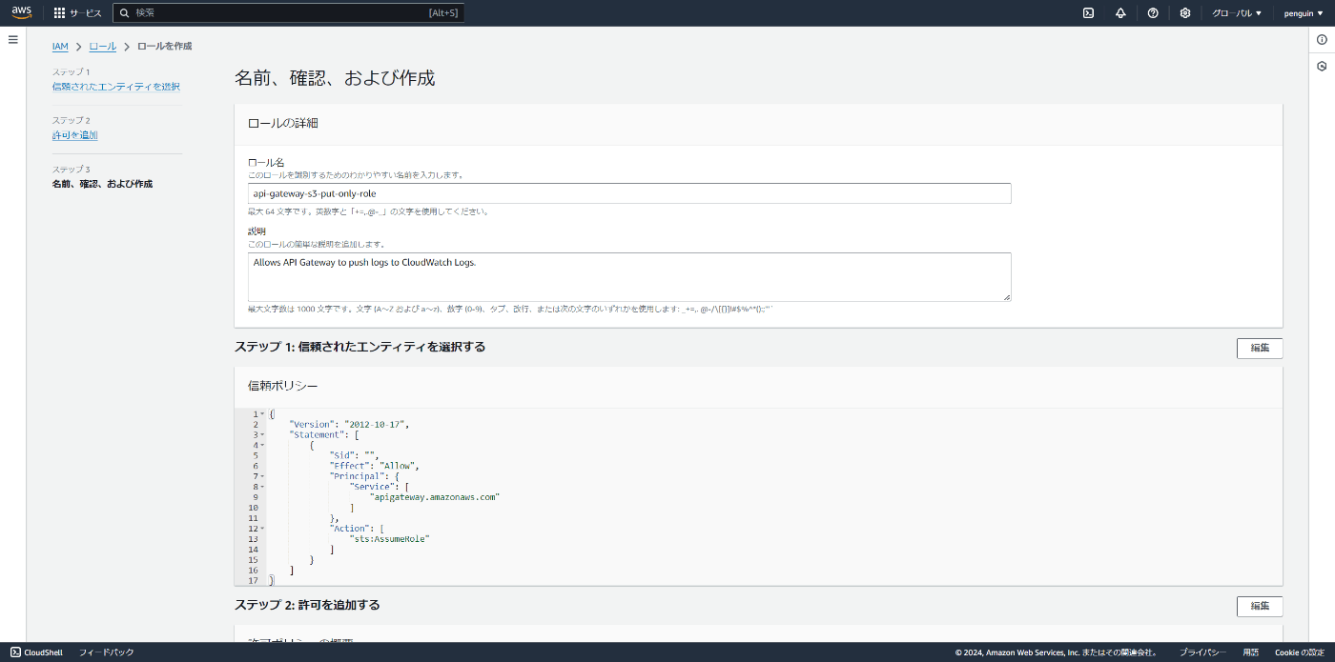Image resolution: width=1335 pixels, height=662 pixels.
Task: Open the services grid menu
Action: coord(59,13)
